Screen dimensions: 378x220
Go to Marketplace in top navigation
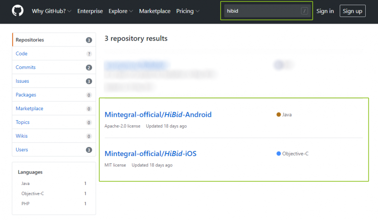(x=155, y=11)
